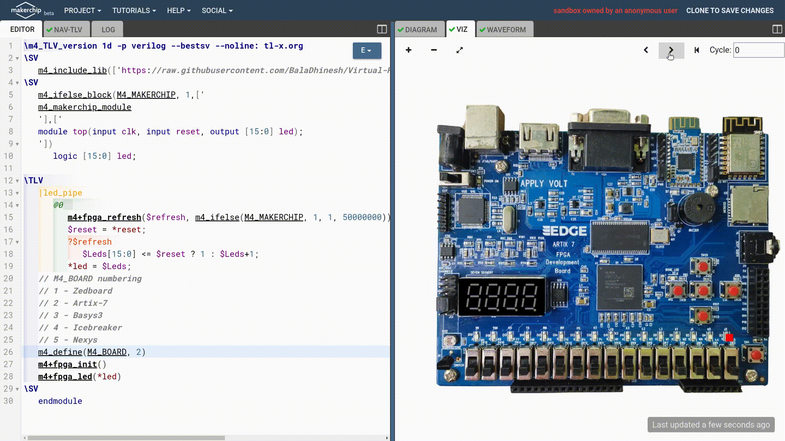Advance to next cycle with right arrow
785x441 pixels.
pos(671,50)
